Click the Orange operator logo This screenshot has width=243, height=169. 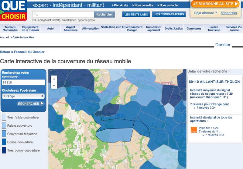[193, 130]
